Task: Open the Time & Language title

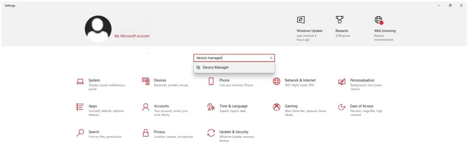Action: (x=233, y=106)
